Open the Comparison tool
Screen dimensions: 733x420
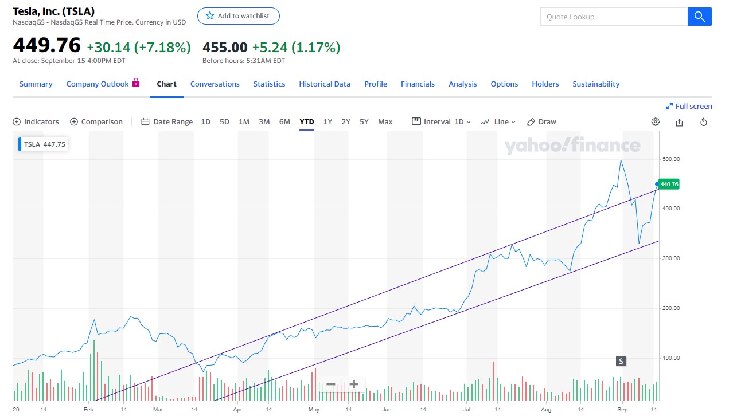pos(96,122)
